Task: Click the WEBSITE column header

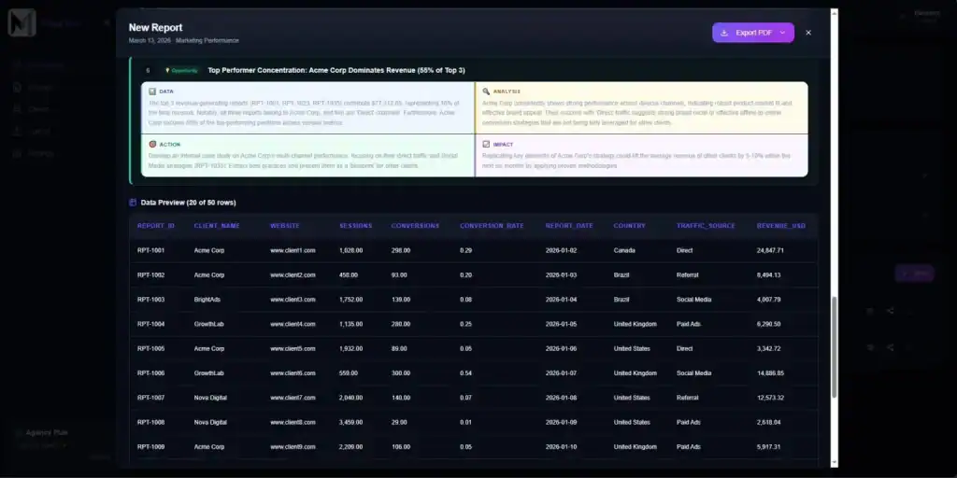Action: (x=285, y=226)
